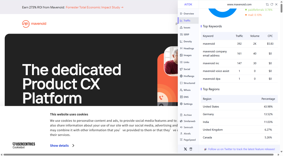Click the PageSpeed gauge icon
The height and width of the screenshot is (156, 283).
[181, 140]
